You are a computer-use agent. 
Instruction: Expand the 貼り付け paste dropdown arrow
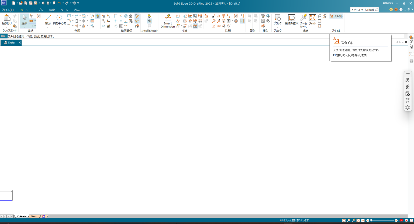click(x=7, y=27)
